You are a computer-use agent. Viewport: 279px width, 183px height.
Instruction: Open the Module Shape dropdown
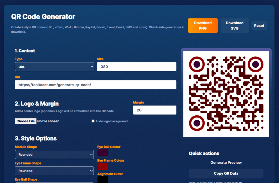click(54, 154)
